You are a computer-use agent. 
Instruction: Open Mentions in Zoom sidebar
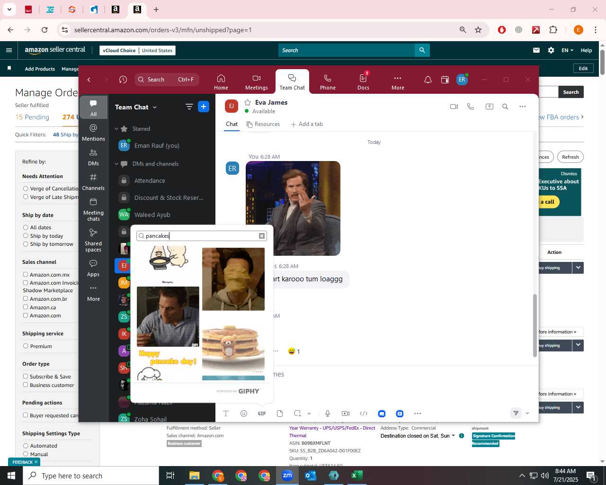point(93,133)
